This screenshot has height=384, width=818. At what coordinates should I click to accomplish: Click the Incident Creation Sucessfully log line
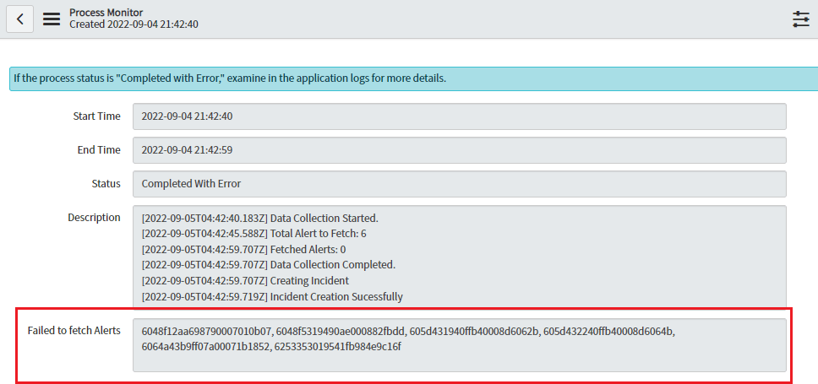pyautogui.click(x=272, y=297)
